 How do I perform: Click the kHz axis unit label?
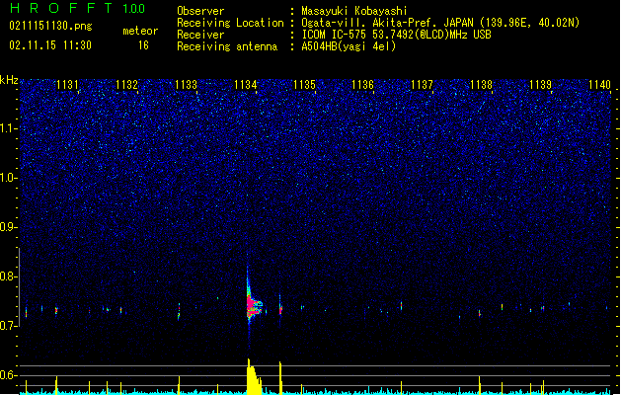pyautogui.click(x=9, y=80)
